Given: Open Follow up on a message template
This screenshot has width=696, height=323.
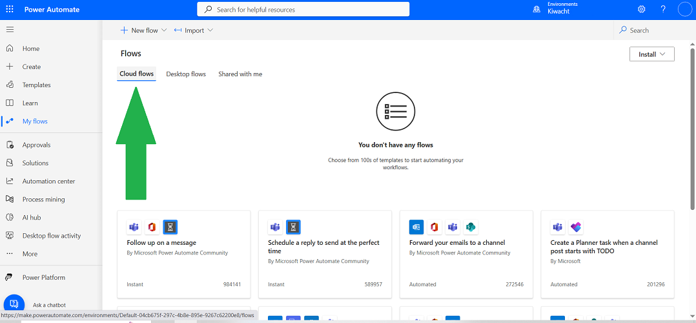Looking at the screenshot, I should point(161,243).
